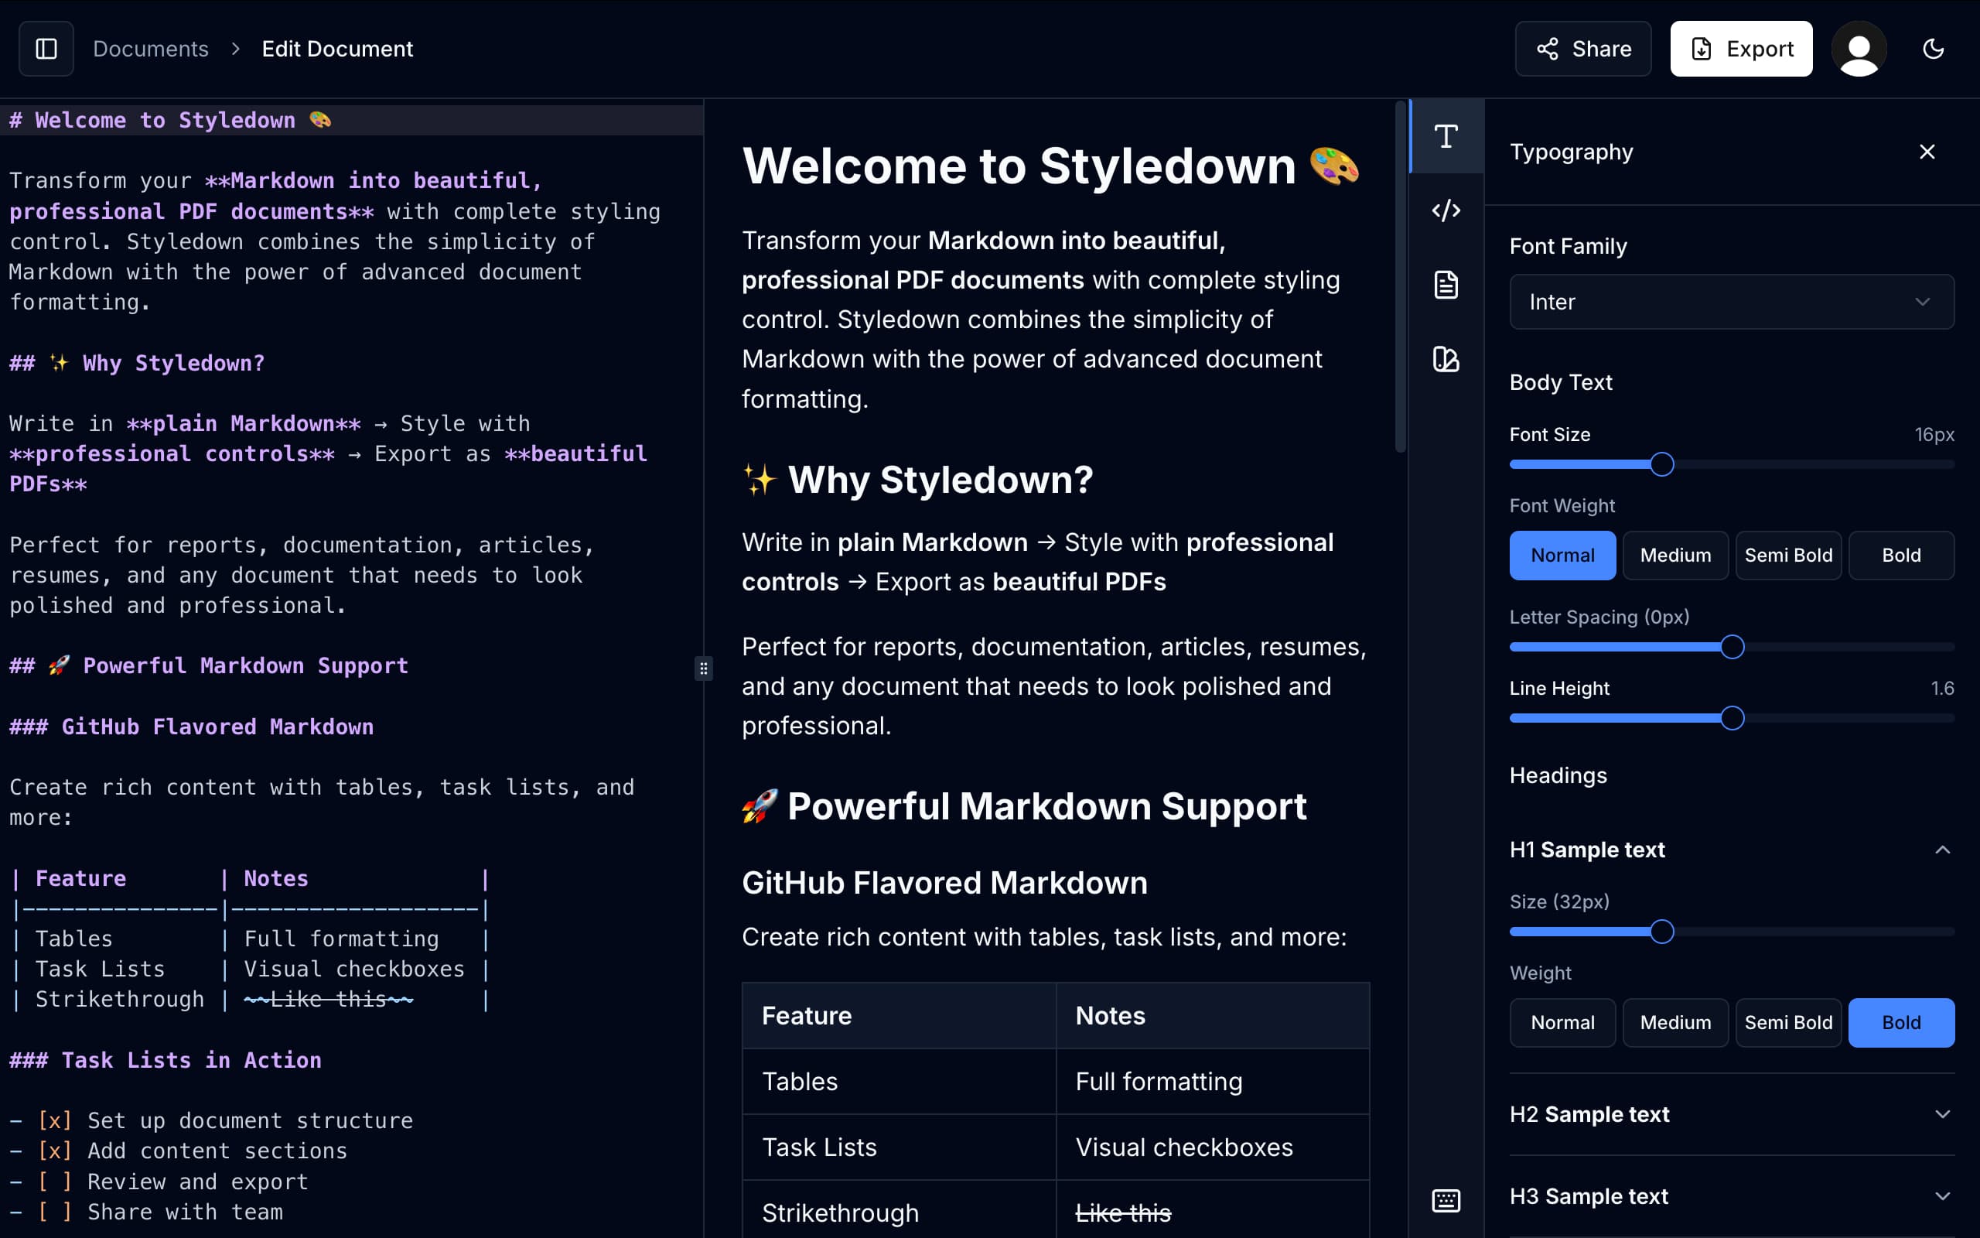Click the keyboard shortcuts icon
1980x1238 pixels.
pyautogui.click(x=1446, y=1200)
